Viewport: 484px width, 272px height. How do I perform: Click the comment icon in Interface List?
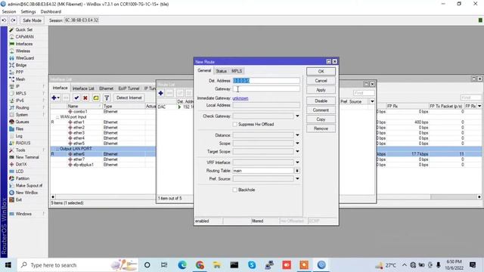(96, 97)
